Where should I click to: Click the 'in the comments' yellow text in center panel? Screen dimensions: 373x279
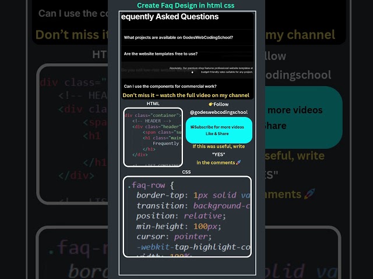point(216,163)
